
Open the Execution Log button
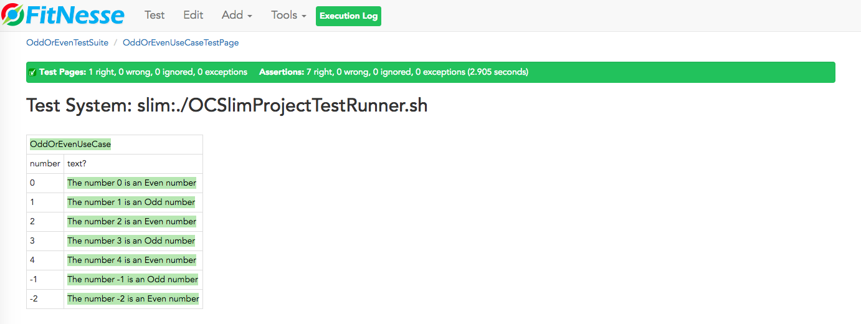pos(348,16)
